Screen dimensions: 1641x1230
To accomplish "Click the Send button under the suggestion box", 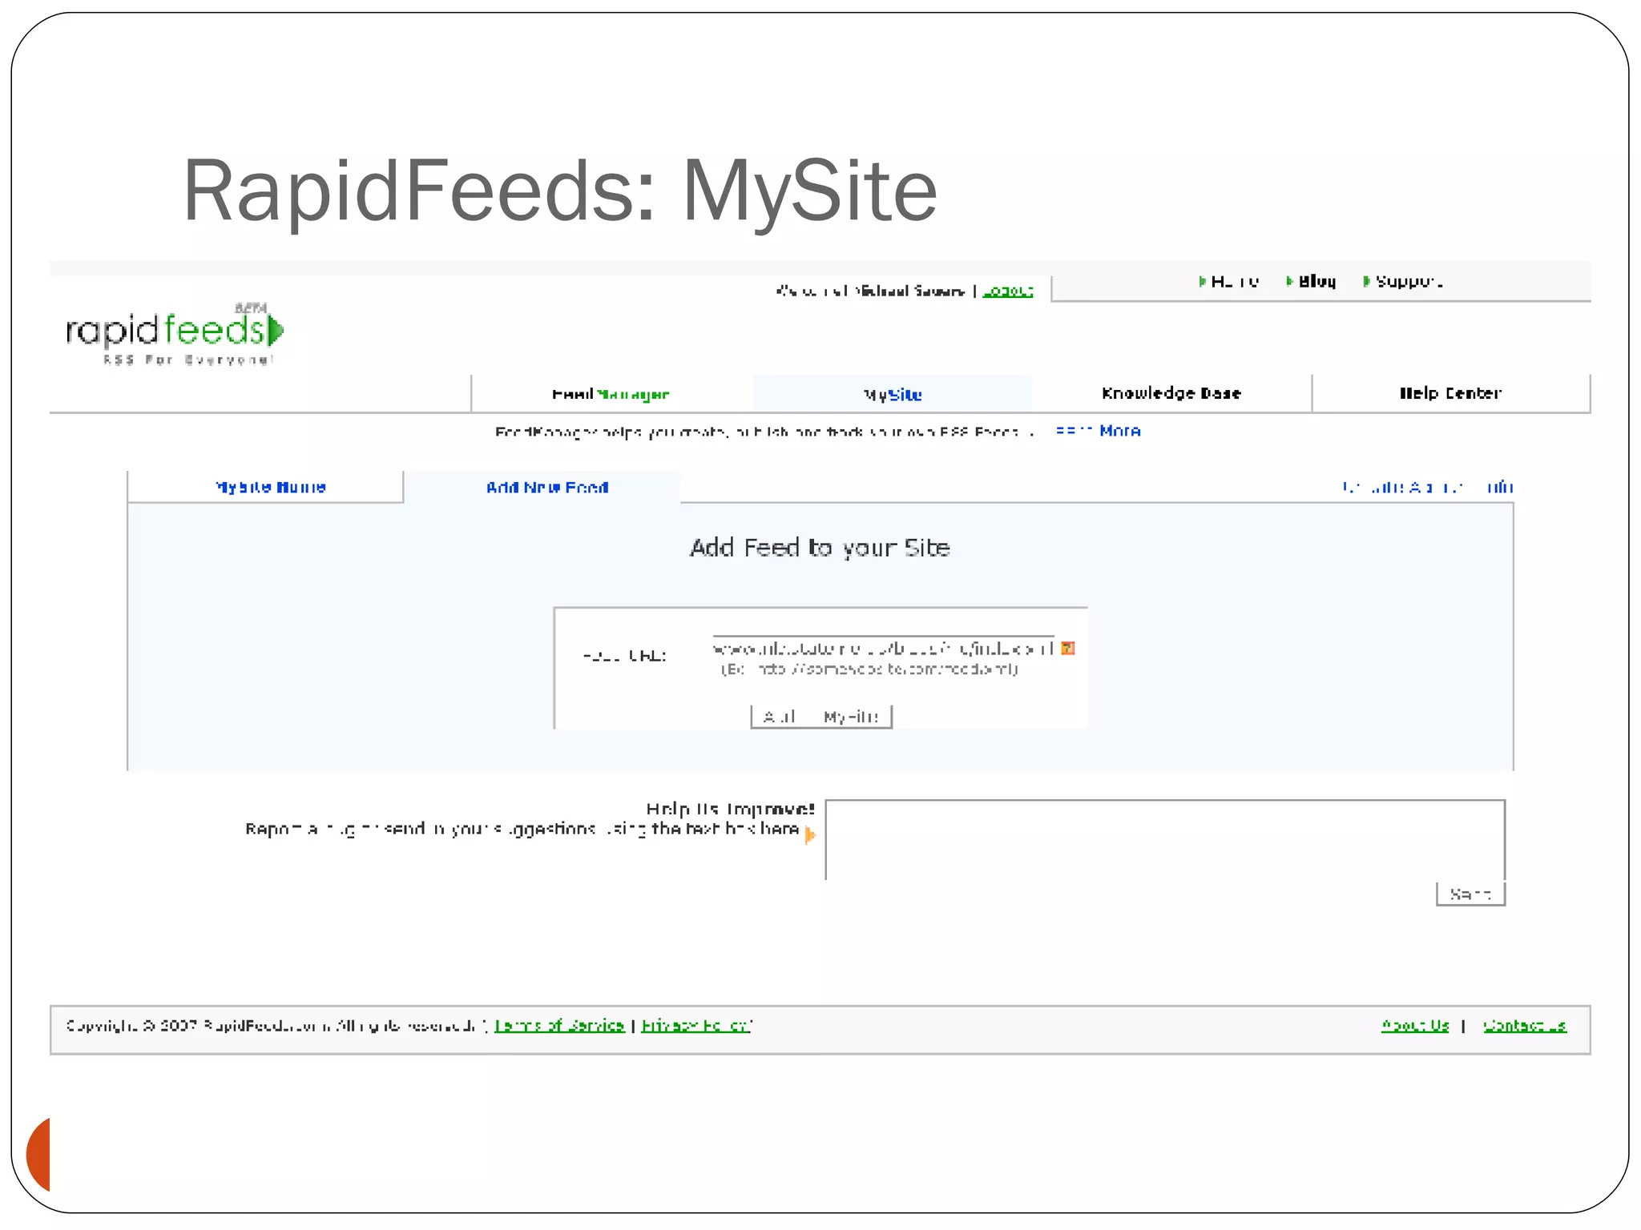I will click(x=1470, y=894).
